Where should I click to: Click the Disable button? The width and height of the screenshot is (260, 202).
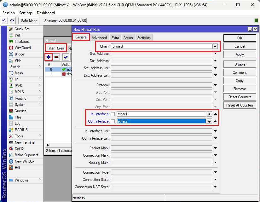[x=240, y=64]
